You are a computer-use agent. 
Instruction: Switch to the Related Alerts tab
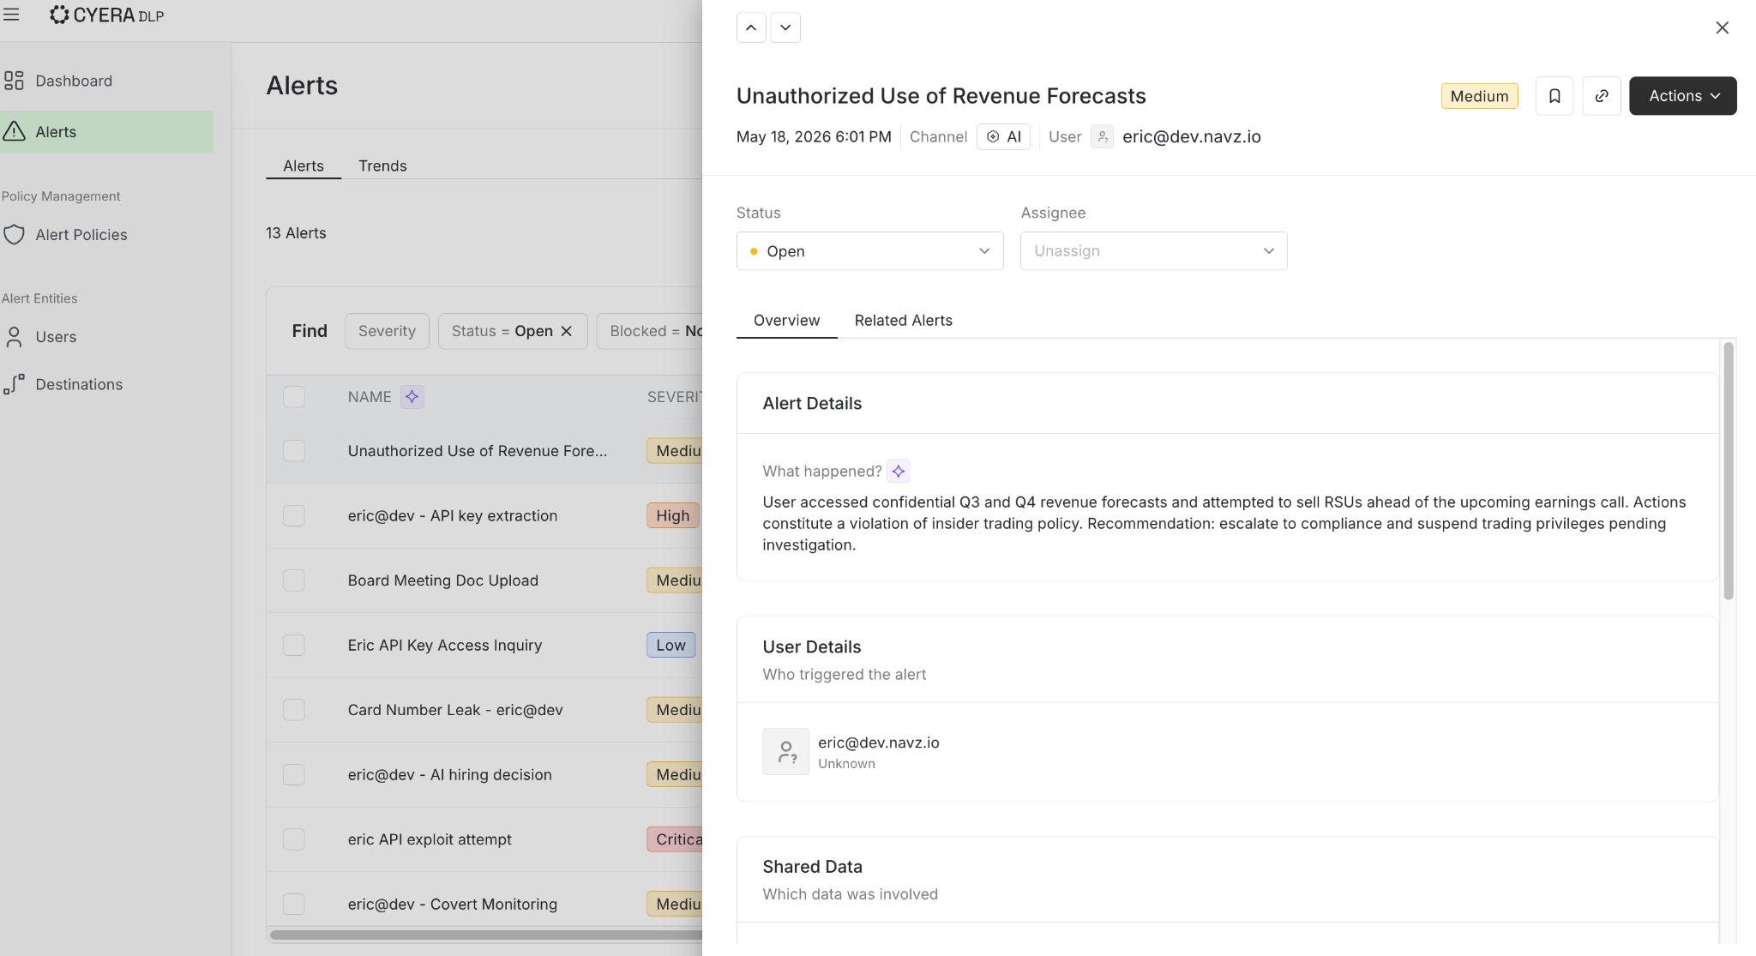903,321
